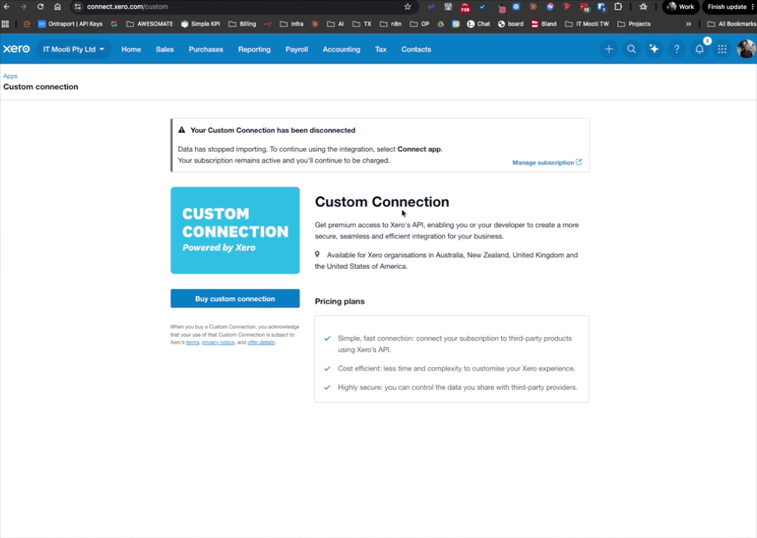This screenshot has height=538, width=757.
Task: Open the terms link
Action: pyautogui.click(x=193, y=342)
